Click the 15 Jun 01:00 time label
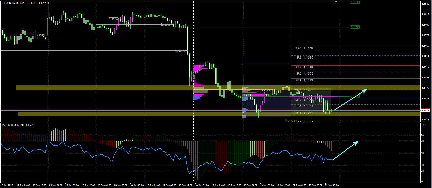 (x=56, y=185)
